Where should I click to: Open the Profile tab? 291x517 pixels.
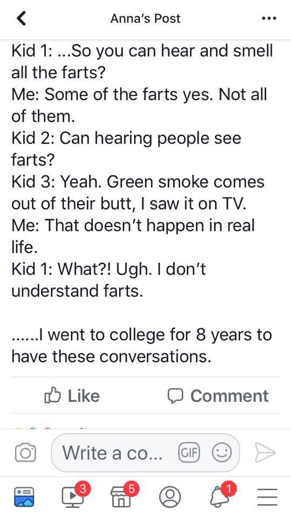[170, 497]
